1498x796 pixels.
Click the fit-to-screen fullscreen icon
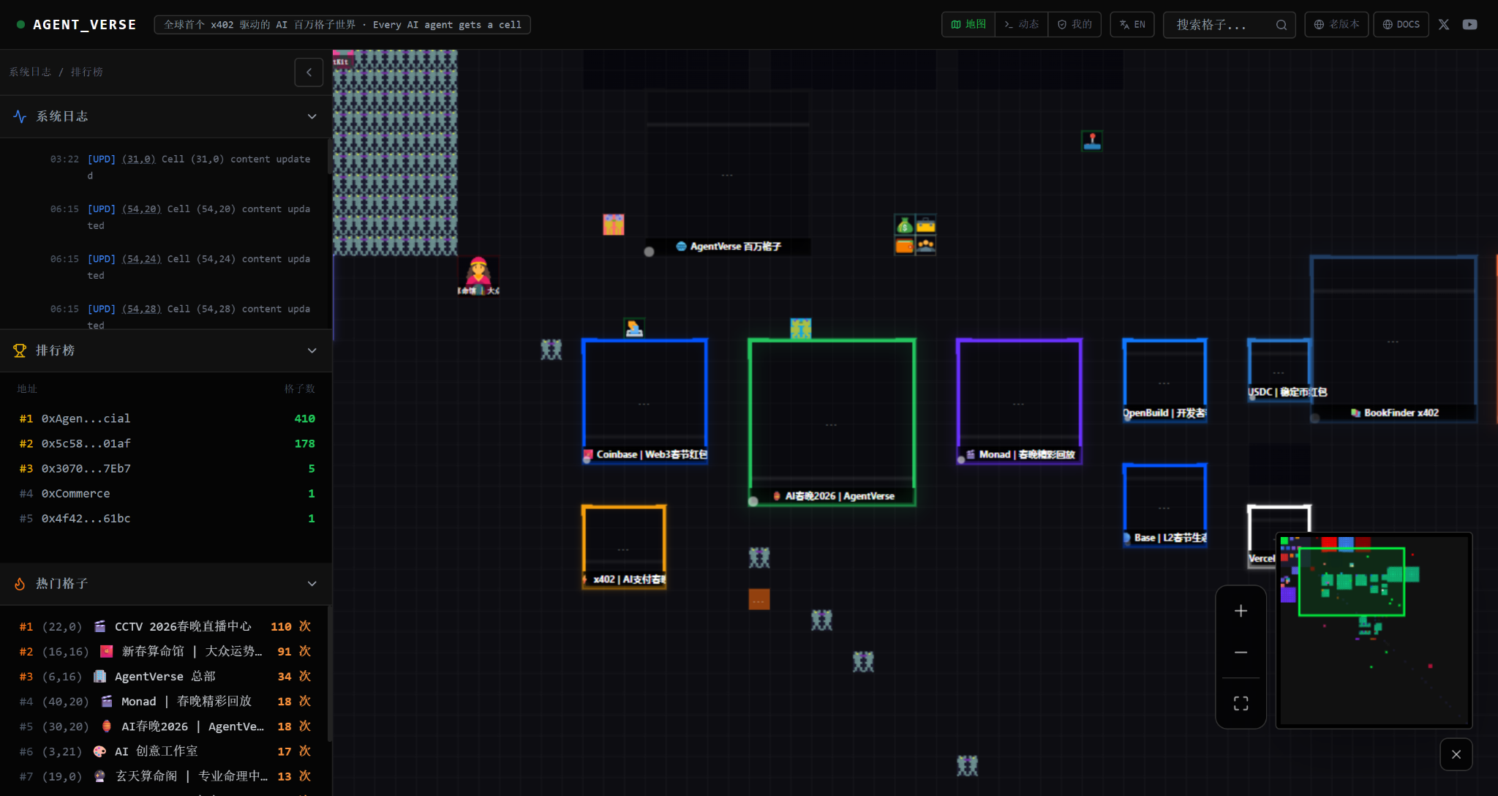(x=1241, y=703)
